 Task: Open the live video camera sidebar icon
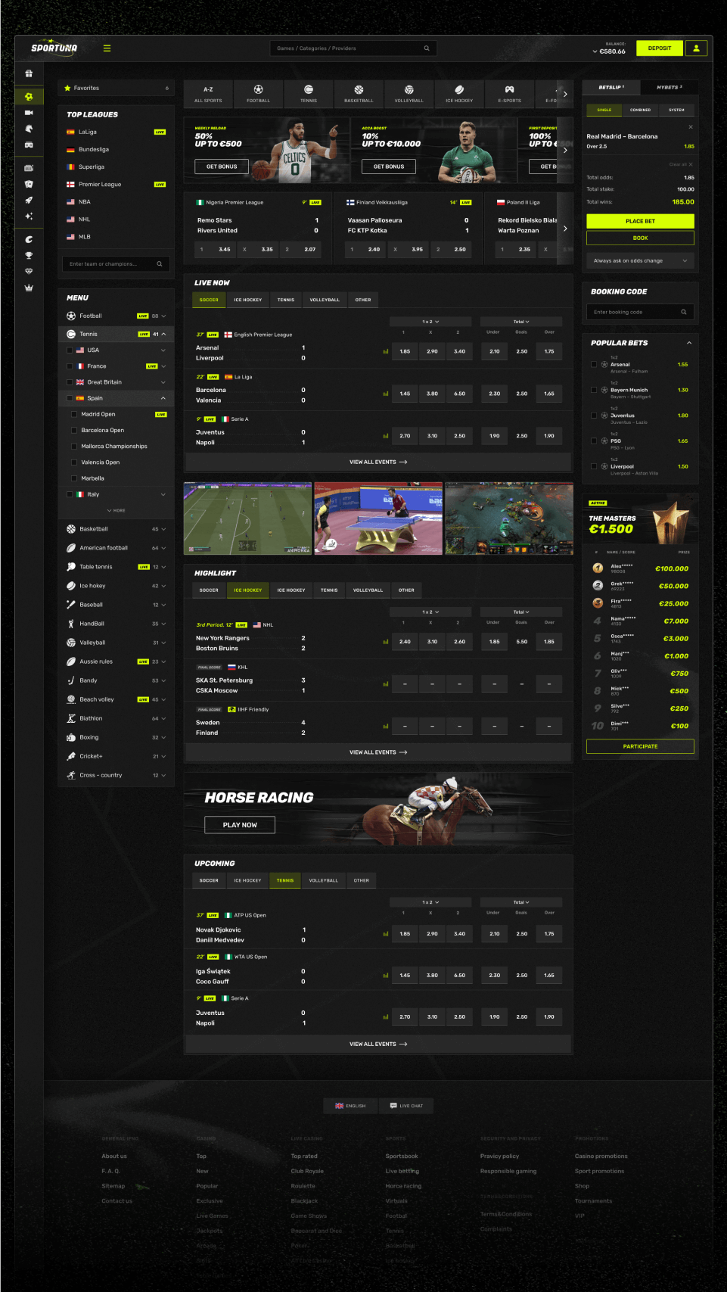[x=29, y=113]
